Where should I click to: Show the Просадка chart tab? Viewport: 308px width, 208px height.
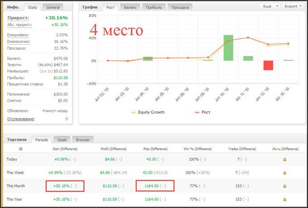point(180,7)
